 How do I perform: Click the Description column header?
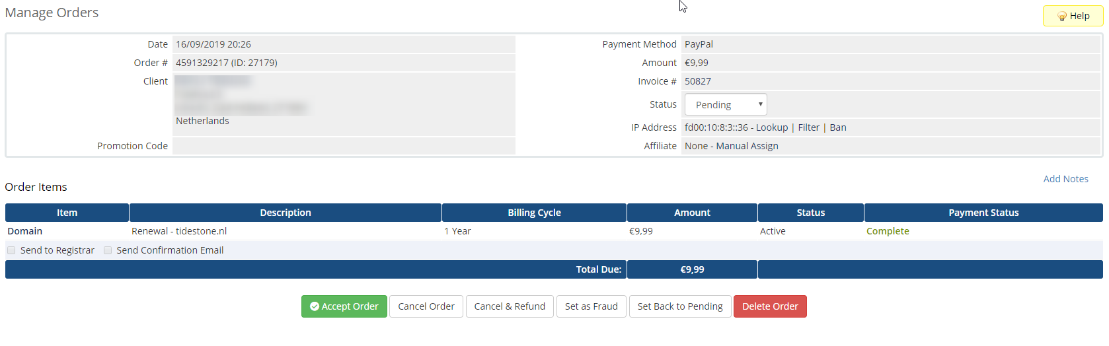(x=286, y=213)
